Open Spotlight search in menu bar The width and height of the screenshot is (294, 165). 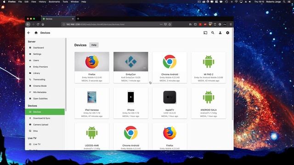pyautogui.click(x=284, y=2)
